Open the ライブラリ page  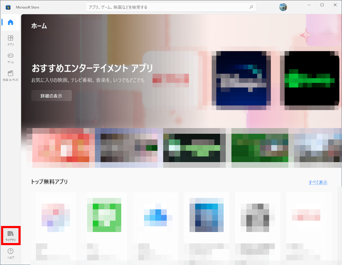coord(10,236)
